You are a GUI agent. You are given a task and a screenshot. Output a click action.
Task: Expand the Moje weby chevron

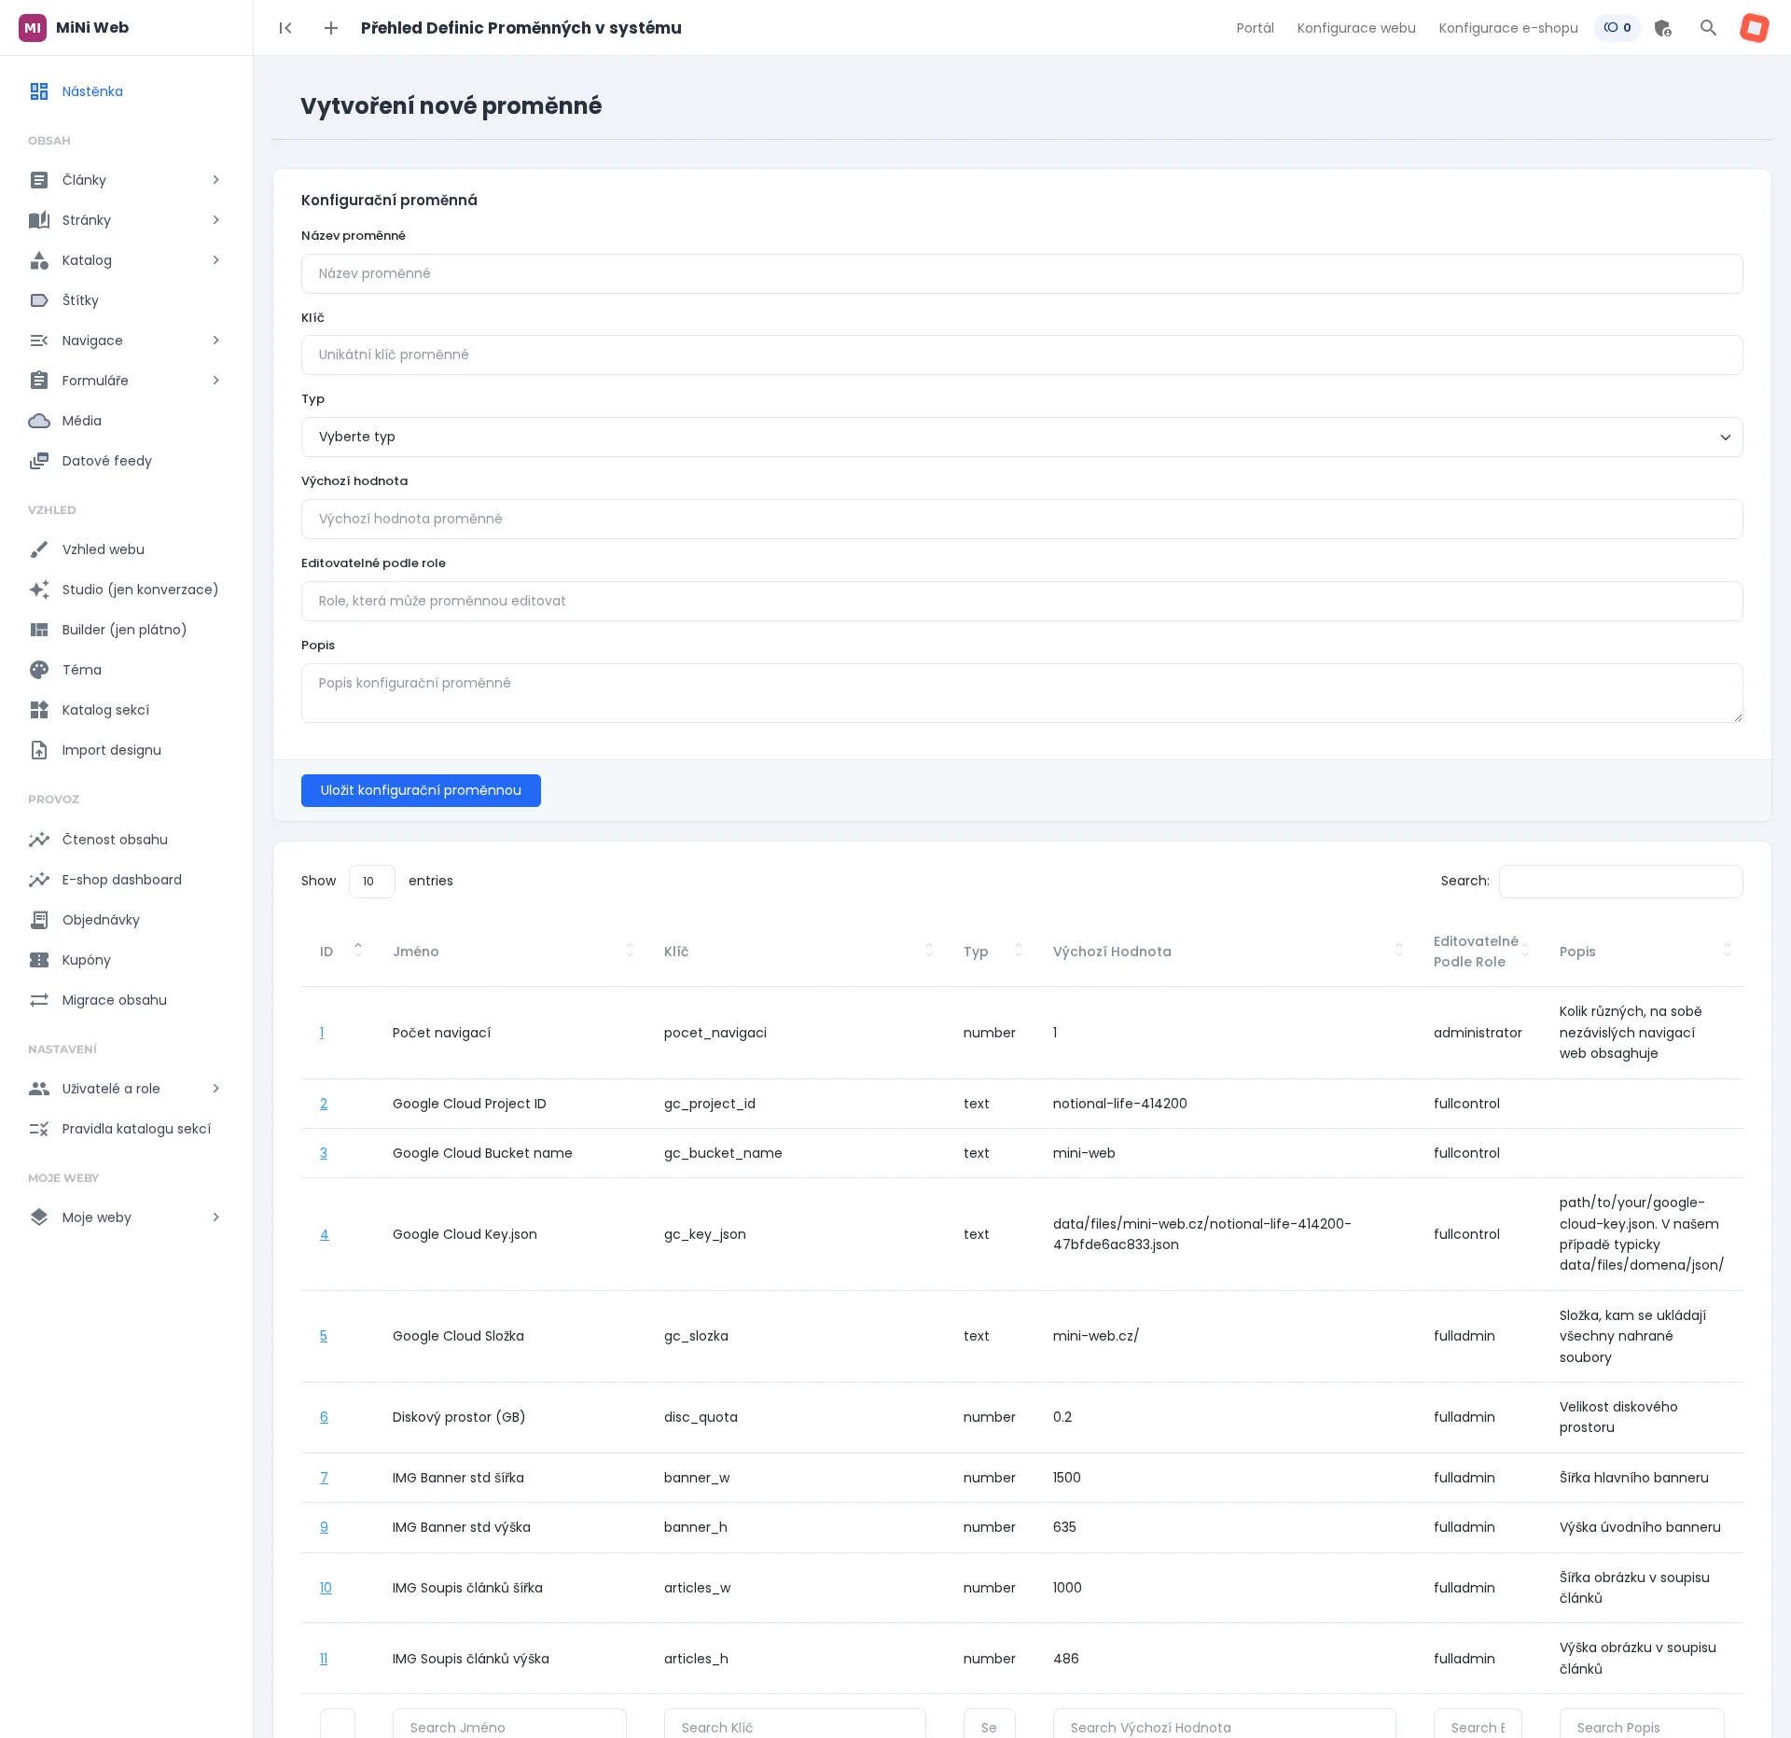(x=215, y=1217)
